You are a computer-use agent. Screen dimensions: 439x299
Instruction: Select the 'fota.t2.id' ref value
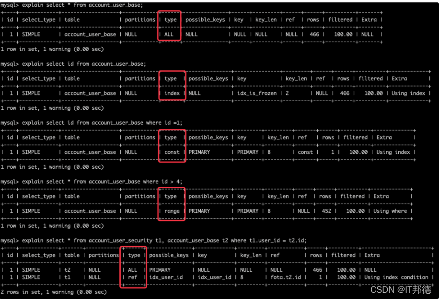[x=286, y=277]
